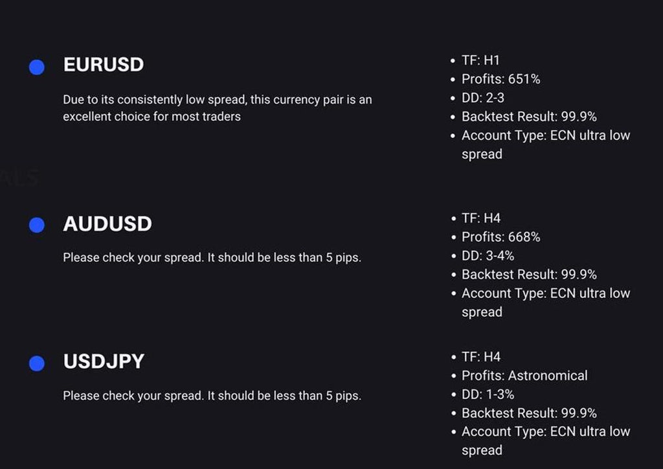Screen dimensions: 663x469
Task: Click the AUDUSD Account Type line
Action: 545,293
